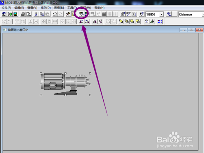Open the properties window icon
This screenshot has height=153, width=204.
123,14
